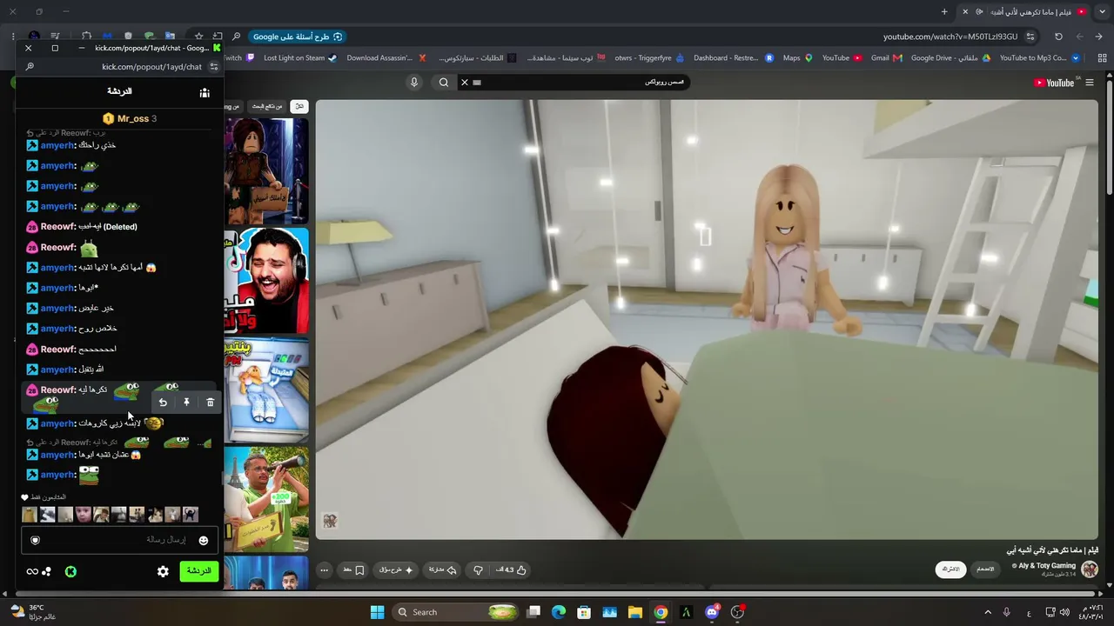Viewport: 1114px width, 626px height.
Task: Click the green chat send button
Action: (198, 571)
